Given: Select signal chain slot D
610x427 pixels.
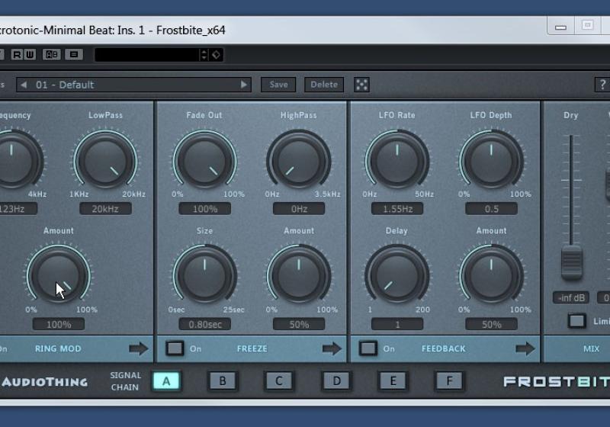Looking at the screenshot, I should click(x=336, y=381).
